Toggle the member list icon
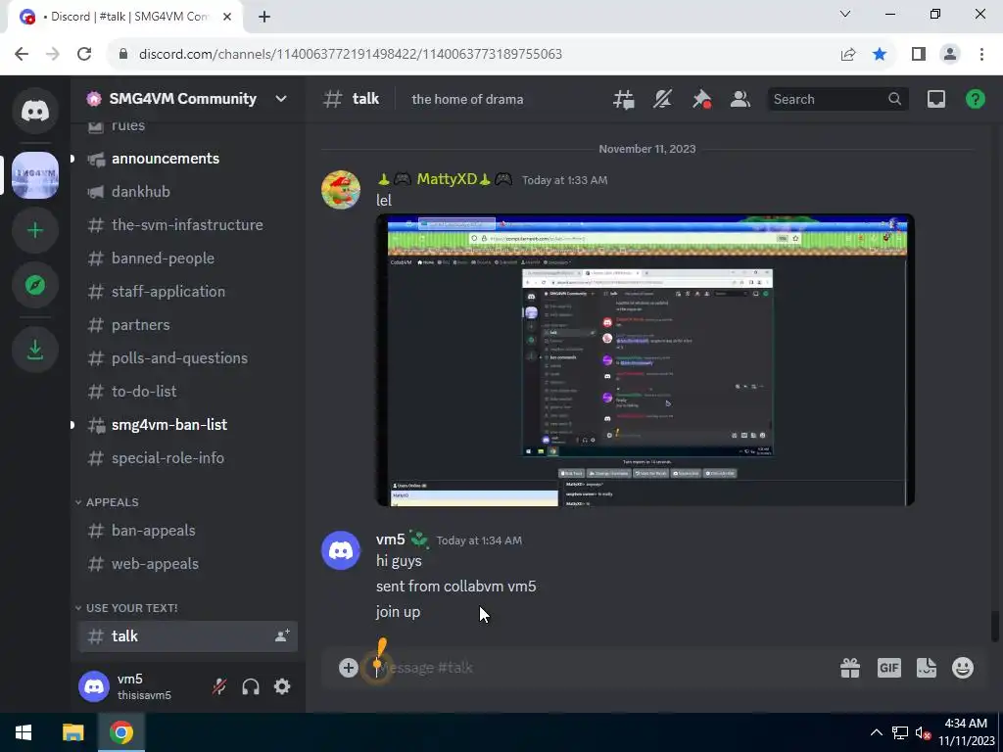 click(740, 99)
